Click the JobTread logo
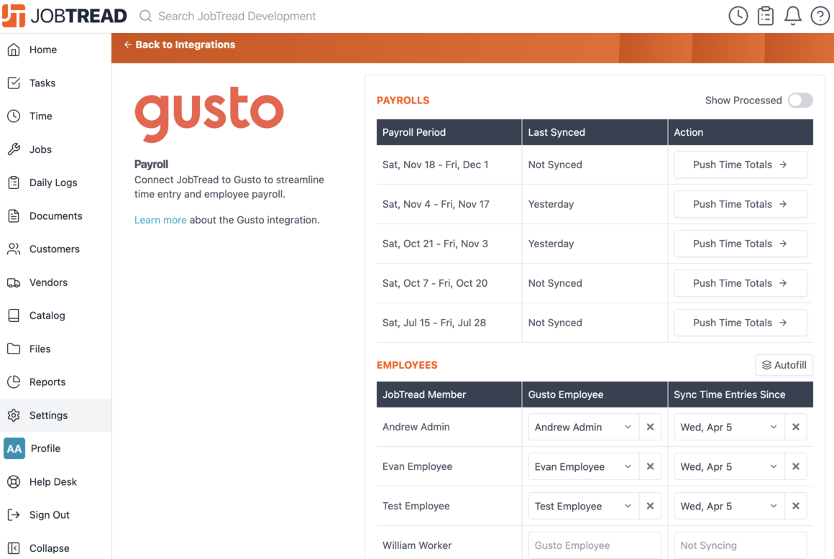The image size is (834, 559). [x=65, y=16]
